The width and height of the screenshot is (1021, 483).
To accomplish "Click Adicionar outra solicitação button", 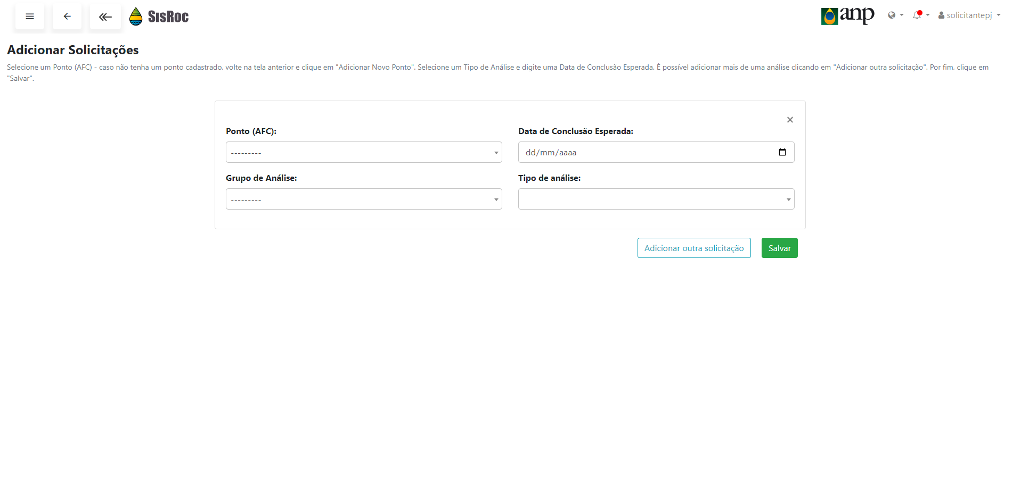I will pyautogui.click(x=694, y=248).
